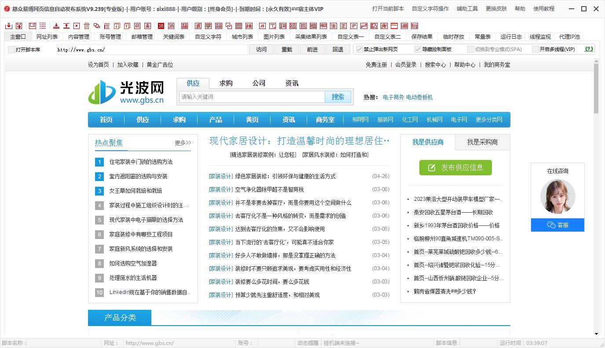Click the 前进 button
Image resolution: width=605 pixels, height=348 pixels.
pos(312,50)
